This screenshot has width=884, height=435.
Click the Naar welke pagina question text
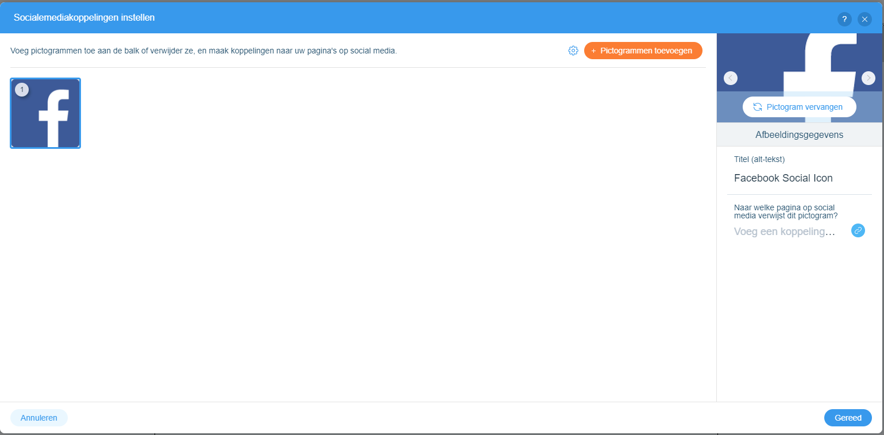pos(786,211)
